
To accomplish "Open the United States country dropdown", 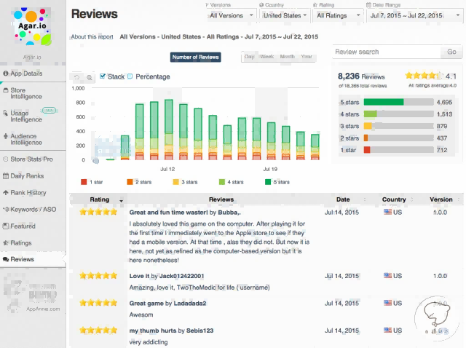I will coord(285,15).
